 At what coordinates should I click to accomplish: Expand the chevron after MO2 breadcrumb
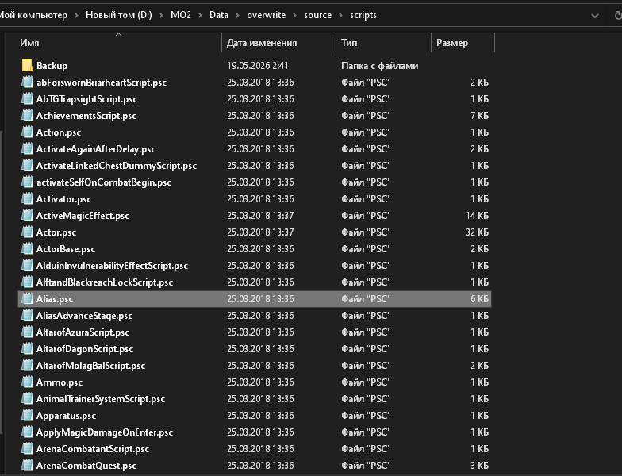(x=200, y=16)
